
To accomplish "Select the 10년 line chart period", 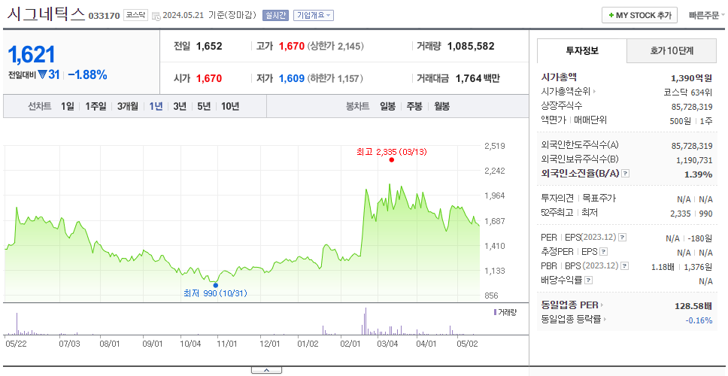I will [x=230, y=106].
